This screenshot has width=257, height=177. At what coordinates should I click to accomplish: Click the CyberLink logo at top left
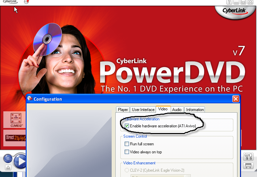[10, 2]
